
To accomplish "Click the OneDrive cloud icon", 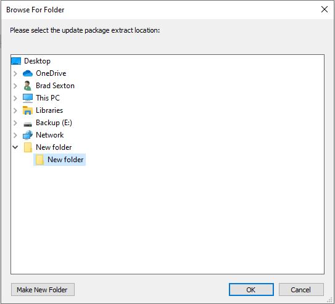I will (28, 73).
